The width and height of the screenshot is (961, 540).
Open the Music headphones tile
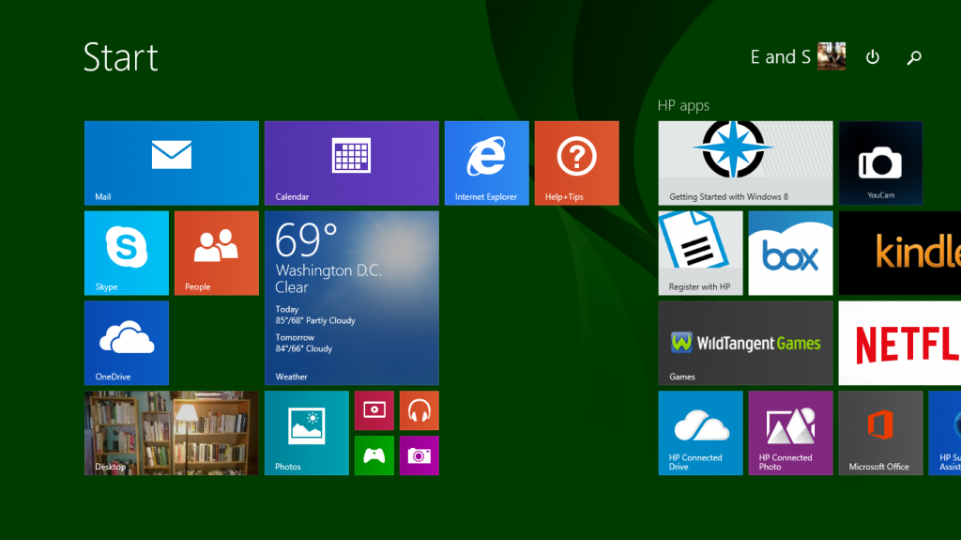[x=419, y=410]
